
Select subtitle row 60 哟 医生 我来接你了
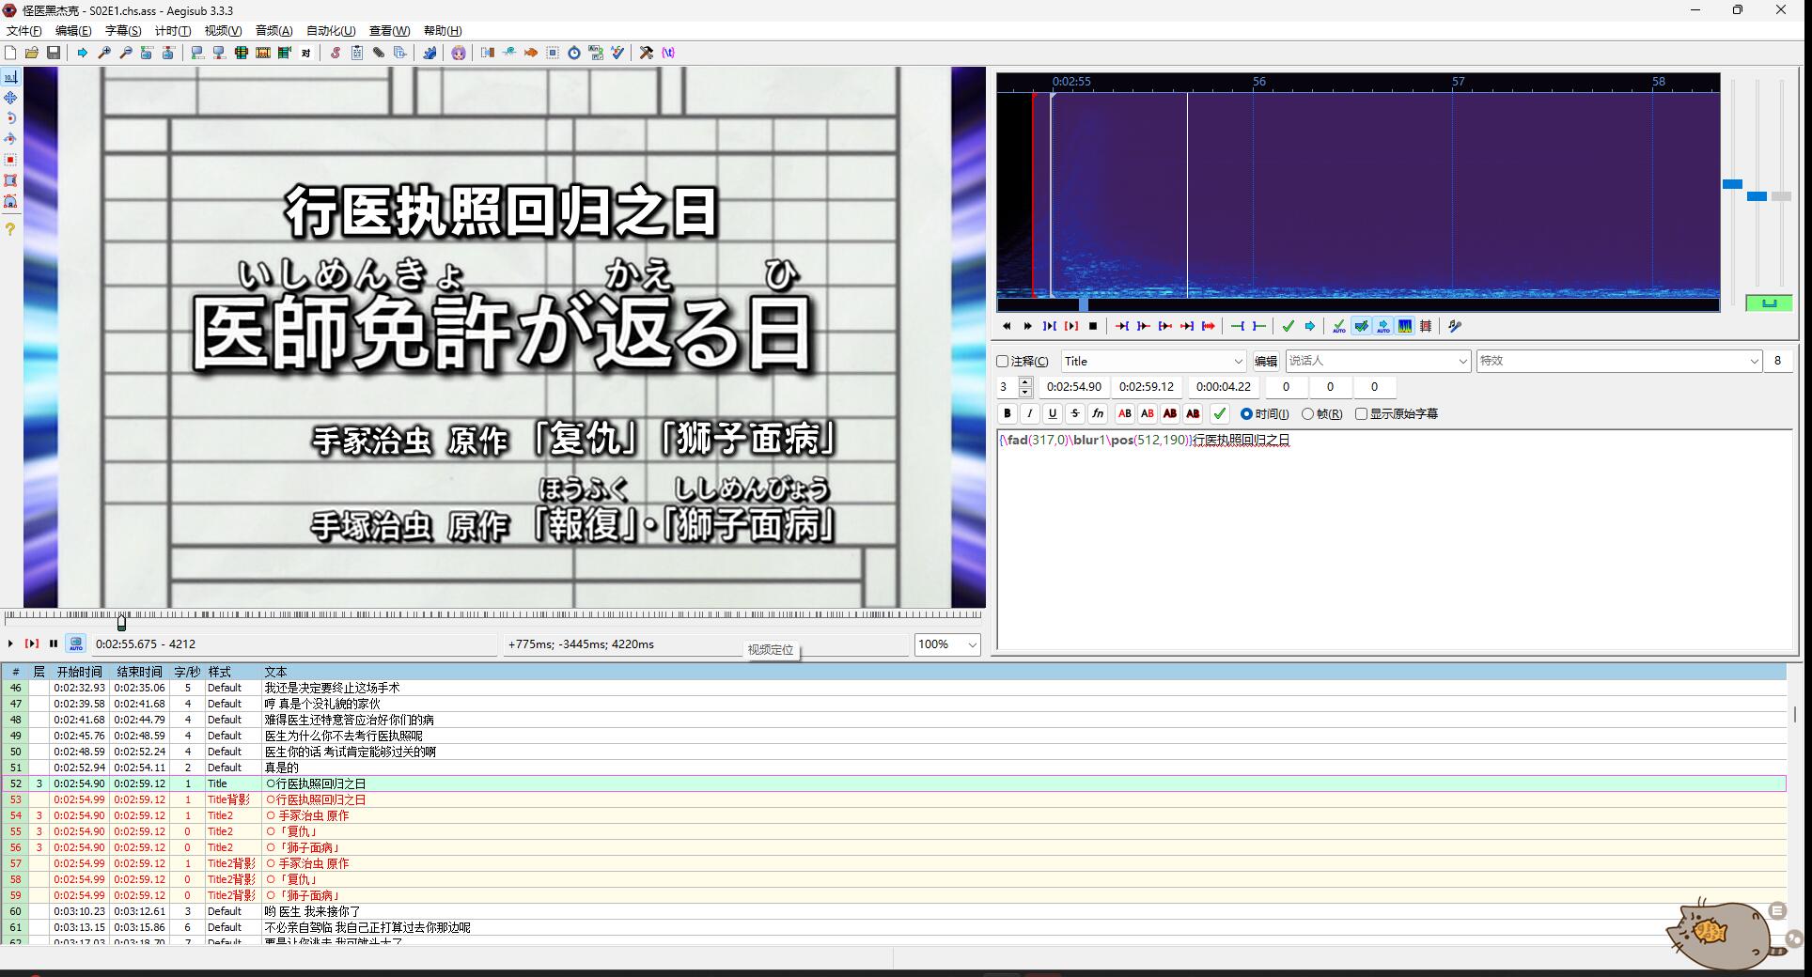[x=893, y=911]
